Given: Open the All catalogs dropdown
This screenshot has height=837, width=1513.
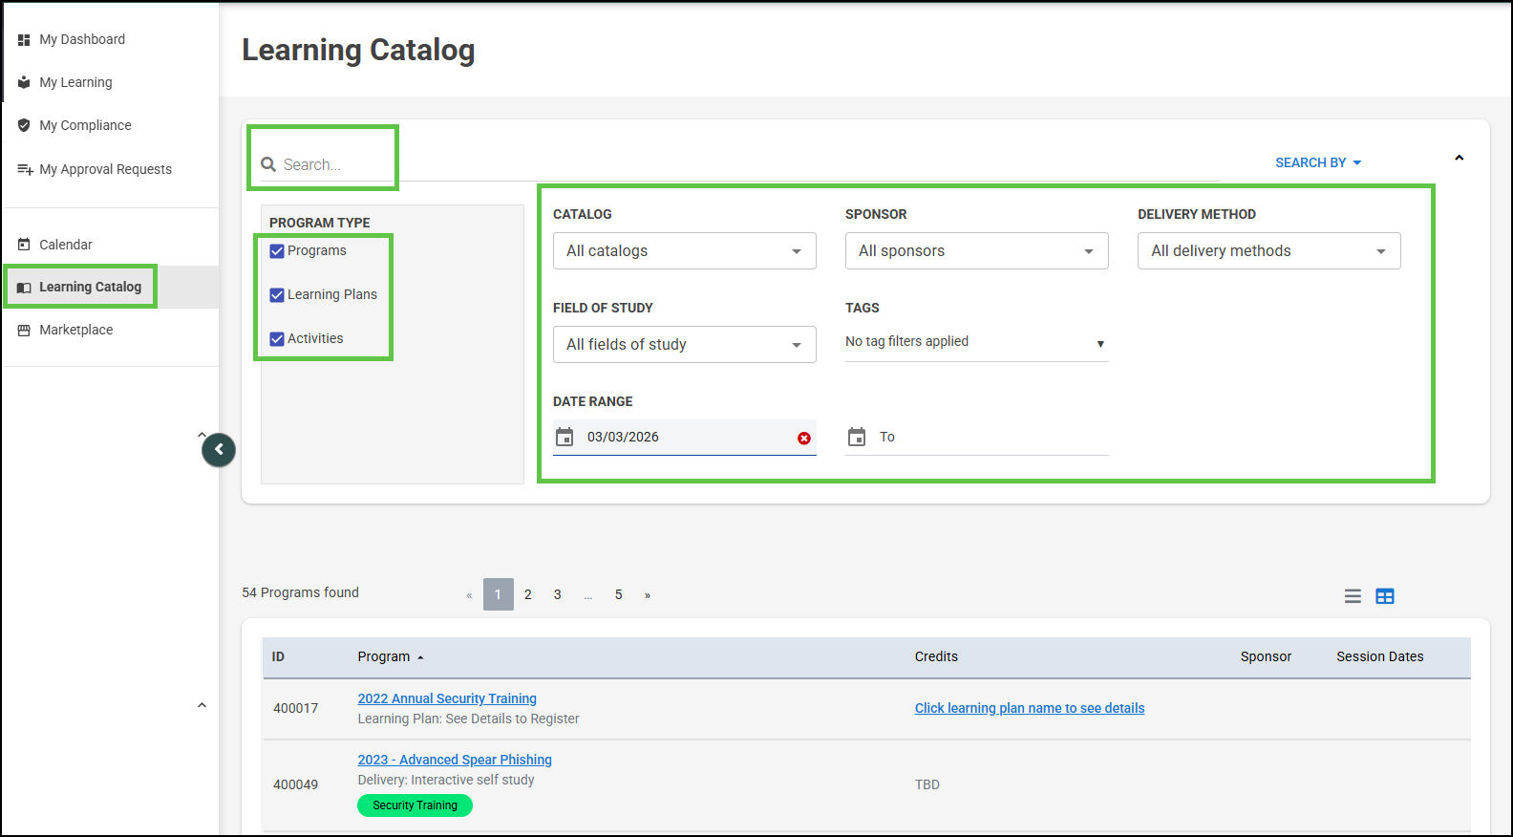Looking at the screenshot, I should tap(684, 251).
